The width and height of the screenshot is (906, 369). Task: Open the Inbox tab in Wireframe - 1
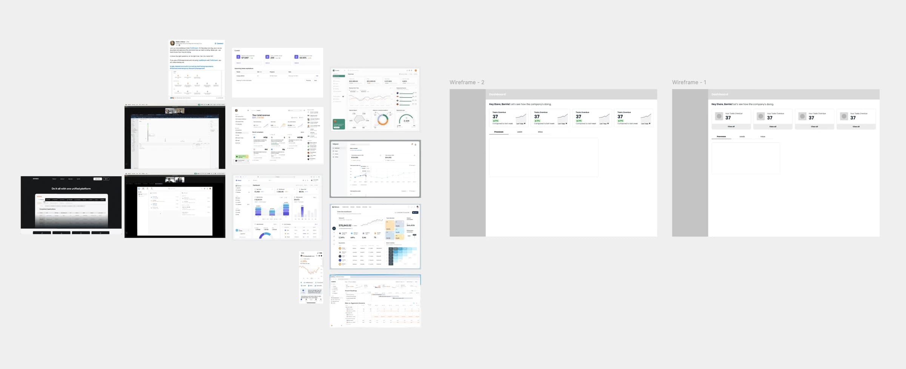763,137
